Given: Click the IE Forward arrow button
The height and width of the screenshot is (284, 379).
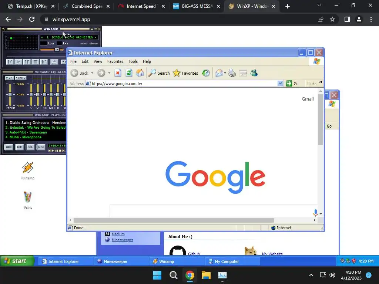Looking at the screenshot, I should coord(101,73).
